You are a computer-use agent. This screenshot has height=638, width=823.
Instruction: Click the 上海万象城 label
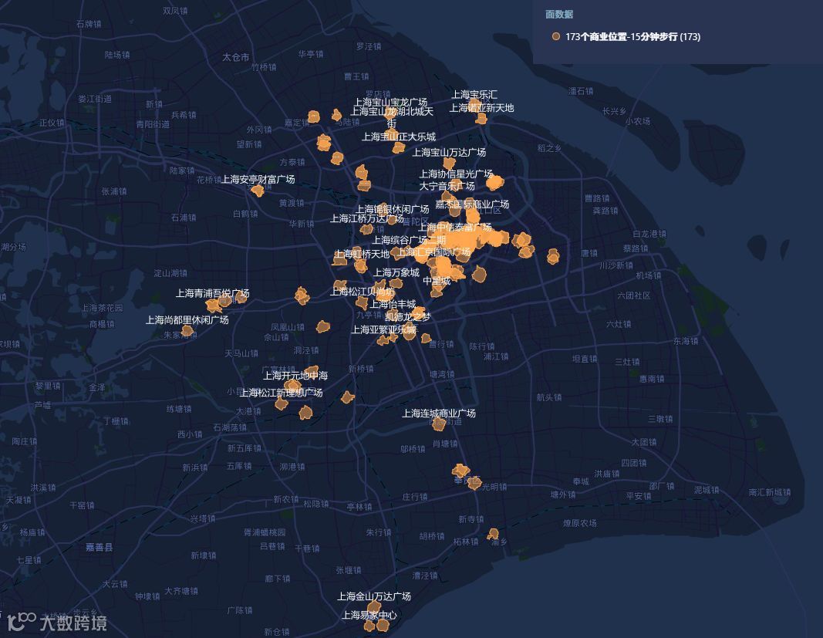(396, 272)
